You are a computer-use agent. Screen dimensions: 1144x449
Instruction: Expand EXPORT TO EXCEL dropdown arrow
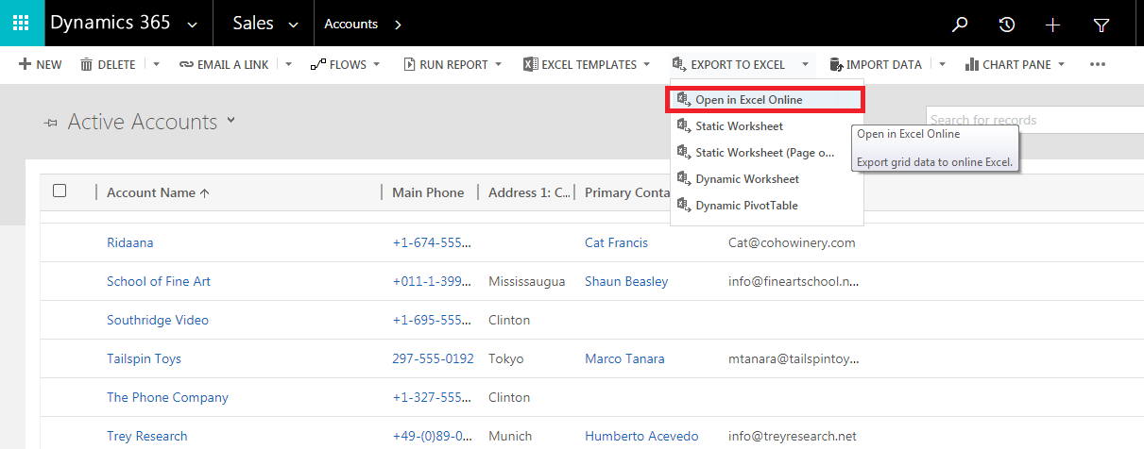click(805, 65)
